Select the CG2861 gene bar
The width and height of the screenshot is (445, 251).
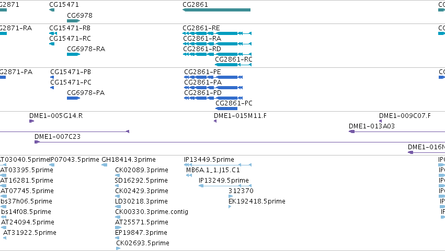(216, 10)
